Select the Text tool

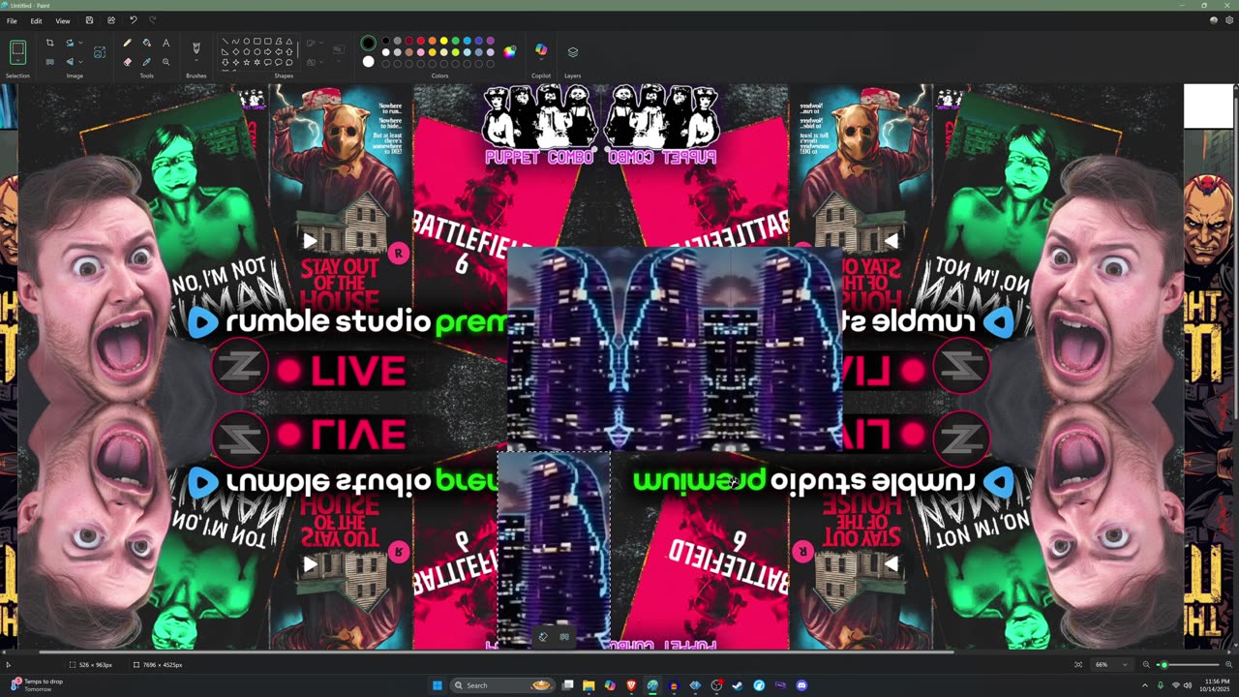click(x=166, y=43)
